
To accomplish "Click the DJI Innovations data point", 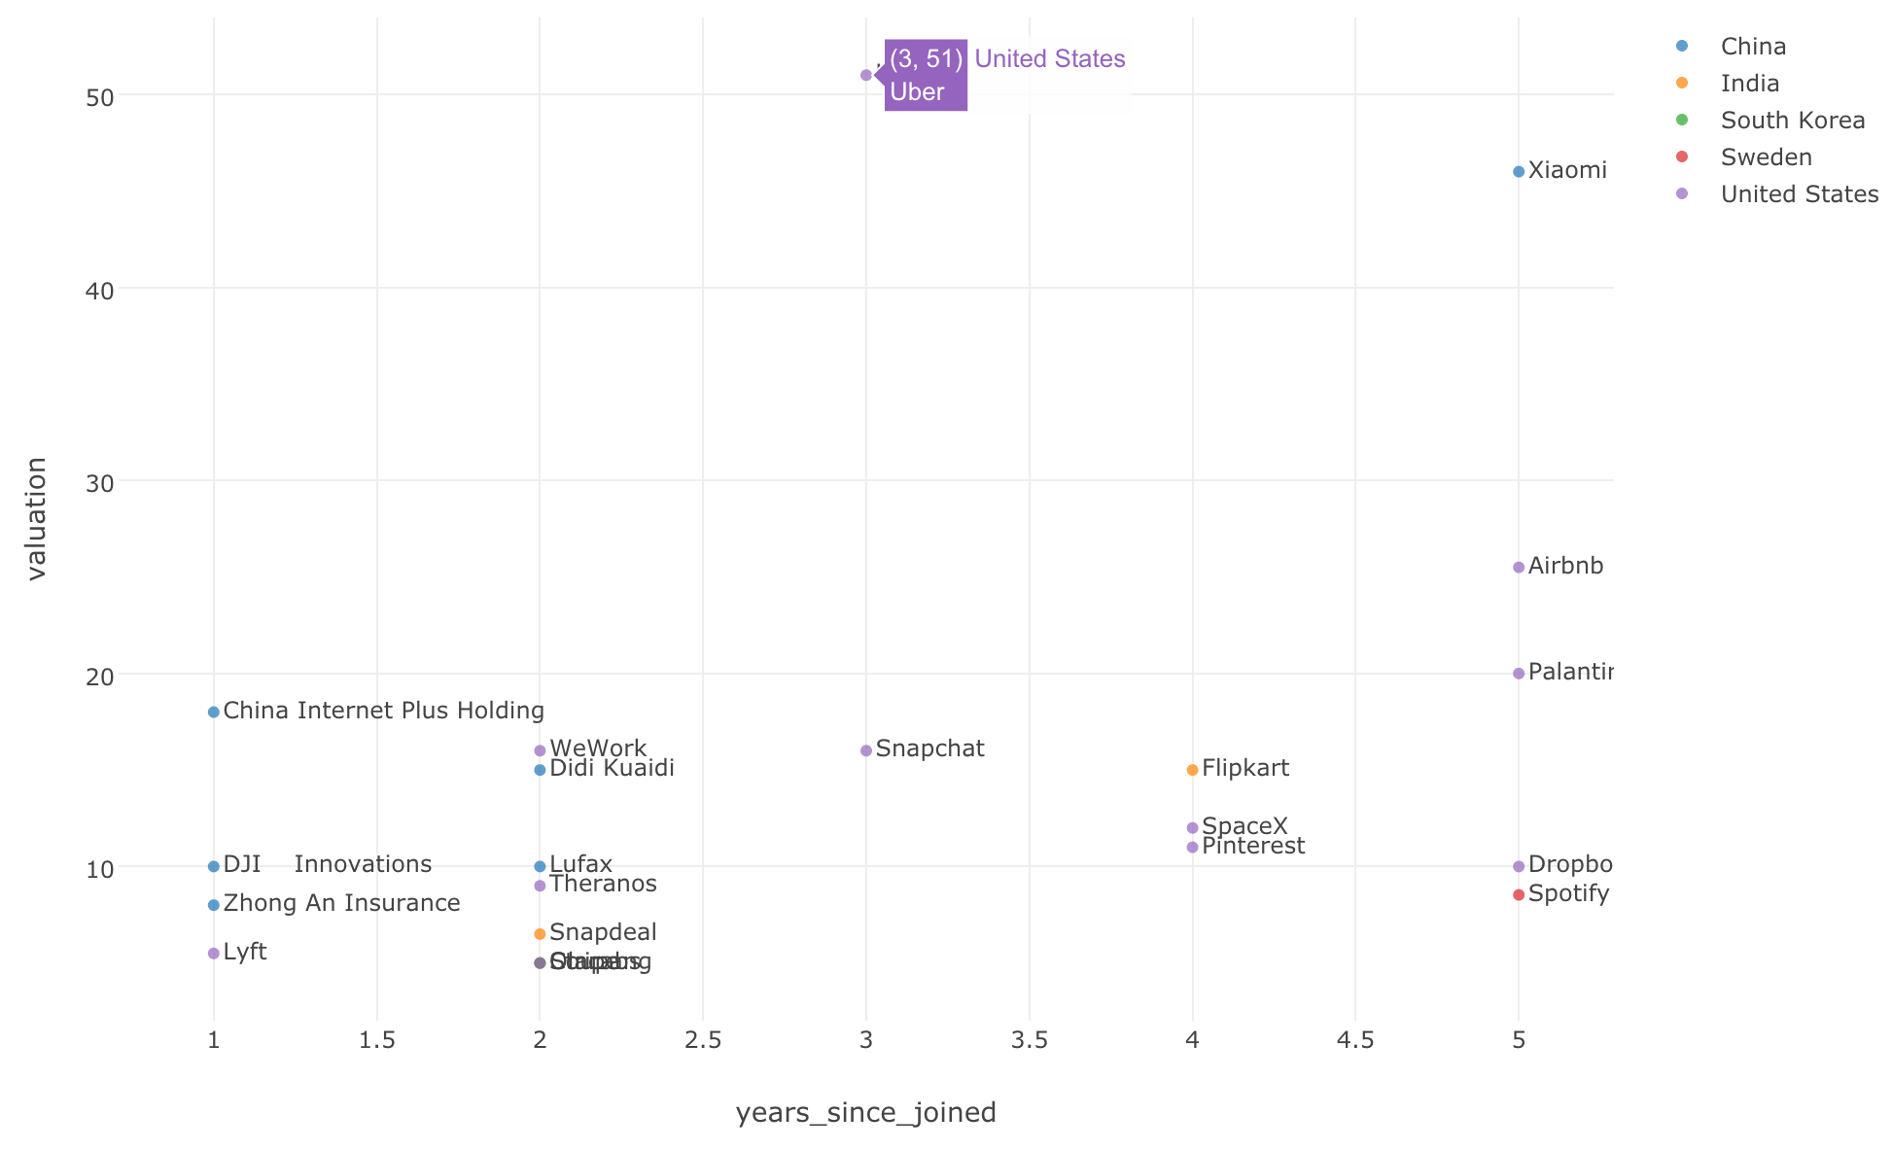I will (214, 865).
